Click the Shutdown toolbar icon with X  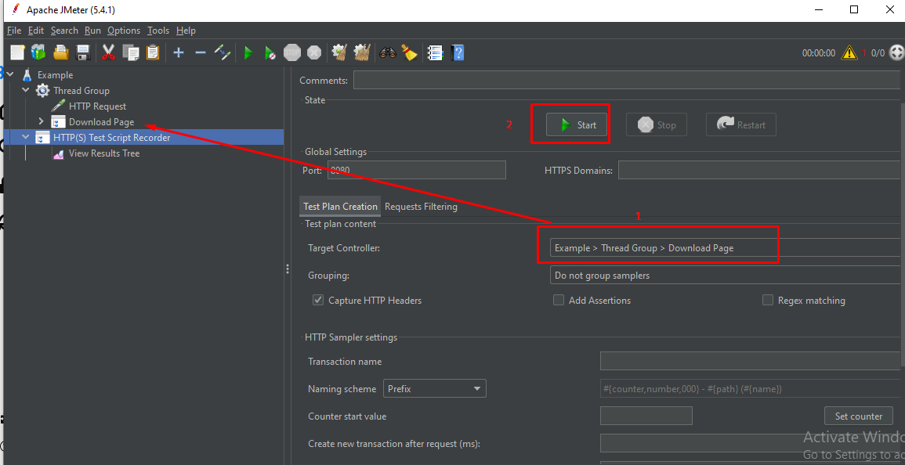[314, 53]
